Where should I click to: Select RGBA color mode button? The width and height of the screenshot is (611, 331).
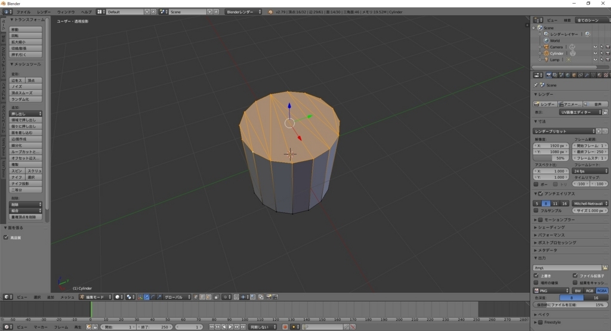pyautogui.click(x=602, y=291)
